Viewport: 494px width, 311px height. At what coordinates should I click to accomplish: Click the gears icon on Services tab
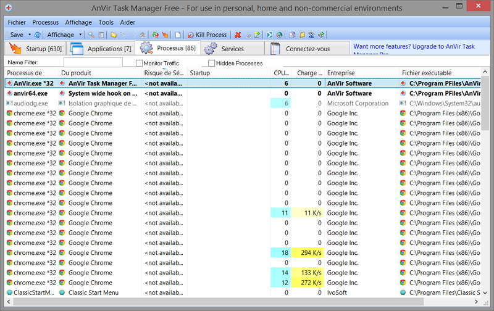(211, 49)
